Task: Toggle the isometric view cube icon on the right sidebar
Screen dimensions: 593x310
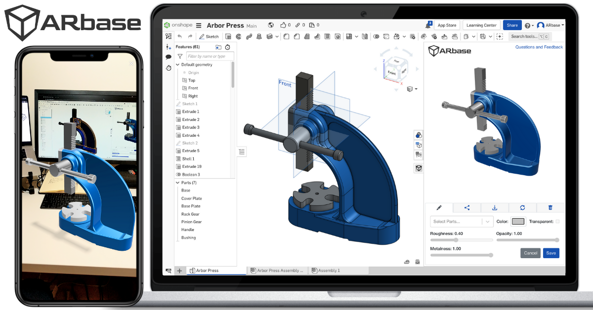Action: tap(419, 168)
